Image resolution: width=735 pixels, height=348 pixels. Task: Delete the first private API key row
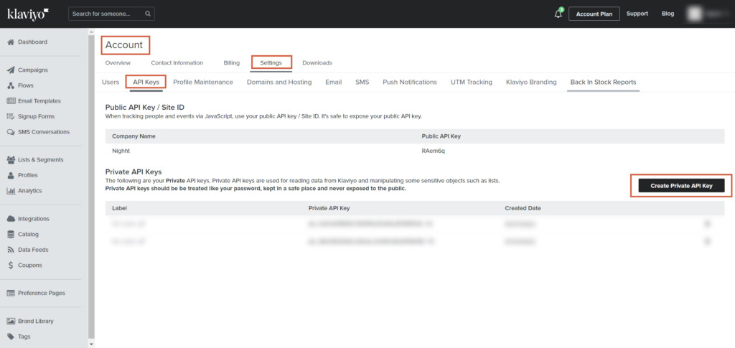pyautogui.click(x=707, y=224)
